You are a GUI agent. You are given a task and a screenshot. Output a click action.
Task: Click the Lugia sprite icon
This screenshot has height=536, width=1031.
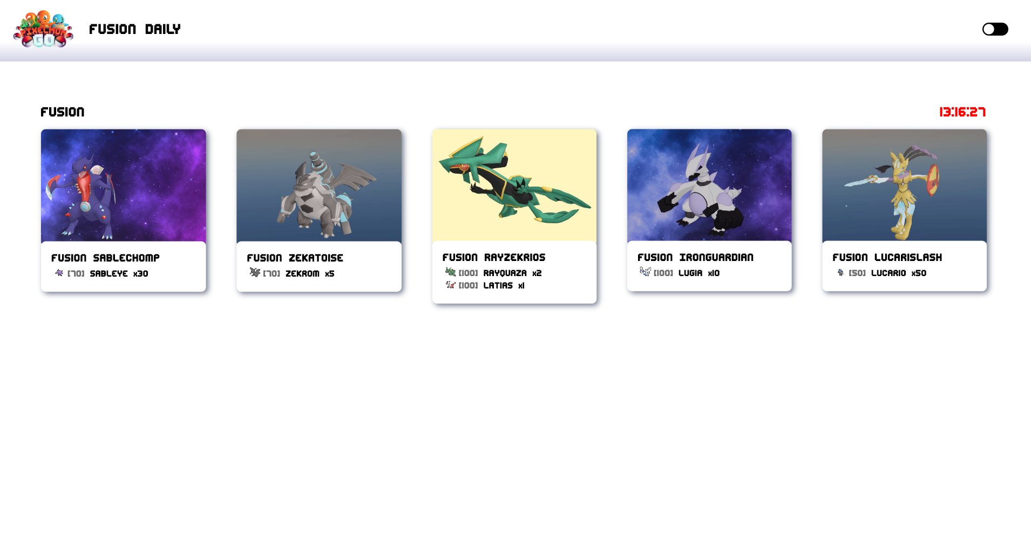tap(645, 271)
